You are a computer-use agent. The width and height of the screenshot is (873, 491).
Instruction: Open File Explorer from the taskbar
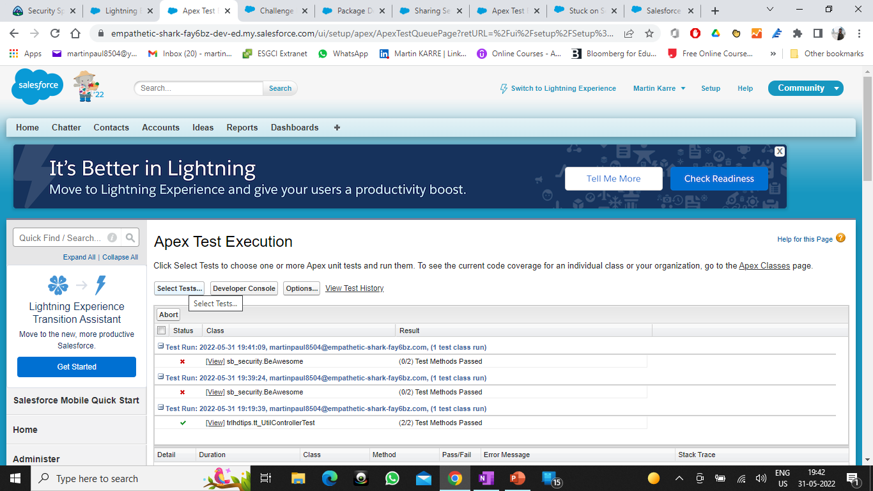tap(298, 478)
